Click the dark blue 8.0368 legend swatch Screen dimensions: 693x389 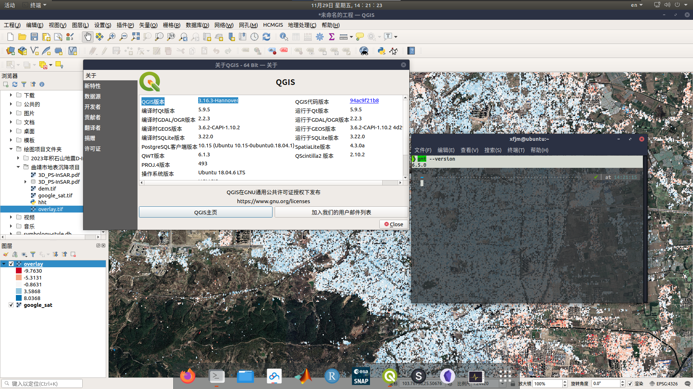point(19,298)
